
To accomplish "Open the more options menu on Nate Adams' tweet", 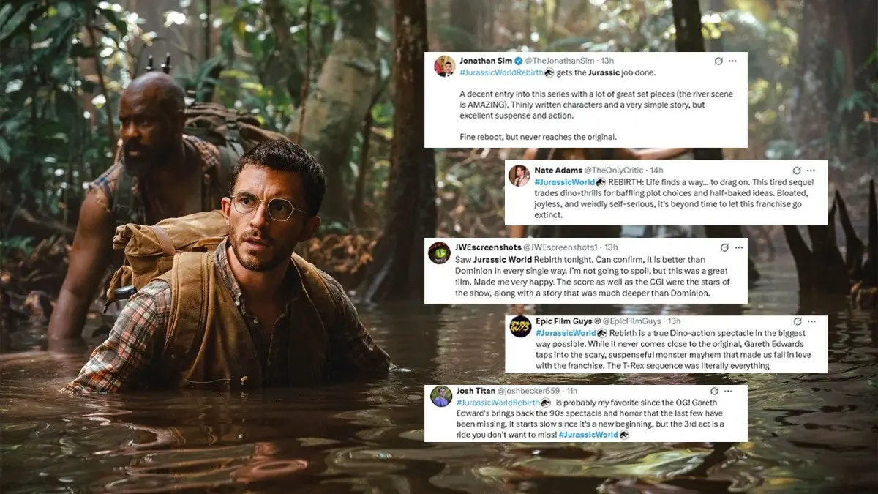I will [812, 170].
